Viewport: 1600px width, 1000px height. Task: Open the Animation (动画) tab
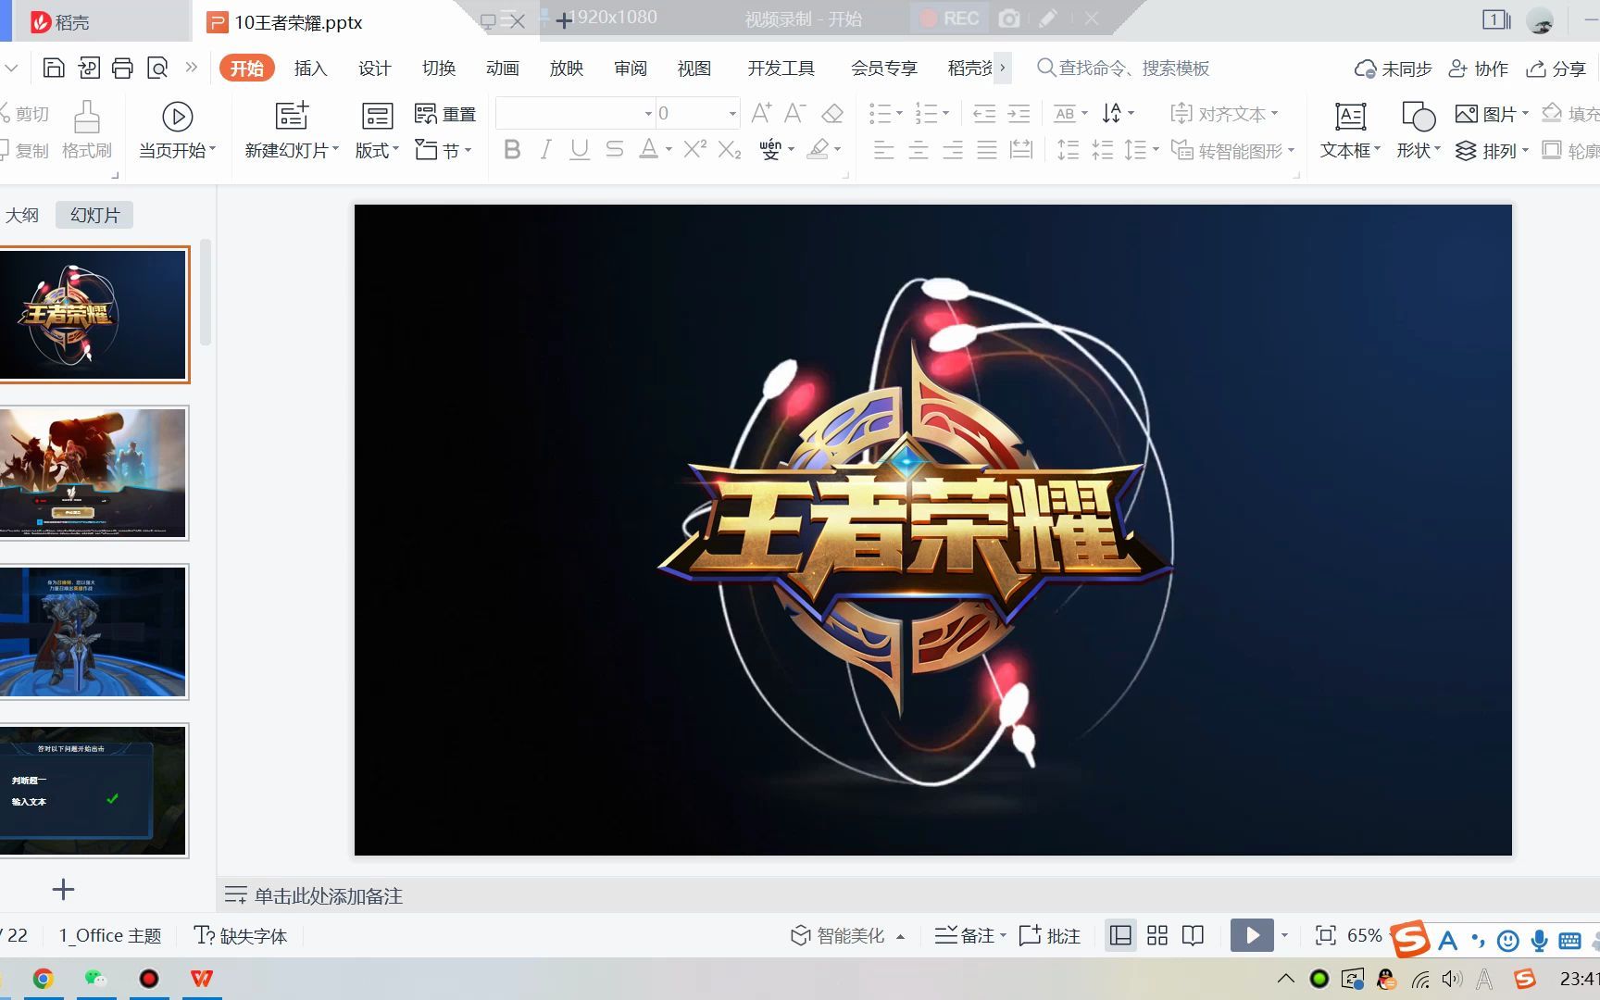503,68
